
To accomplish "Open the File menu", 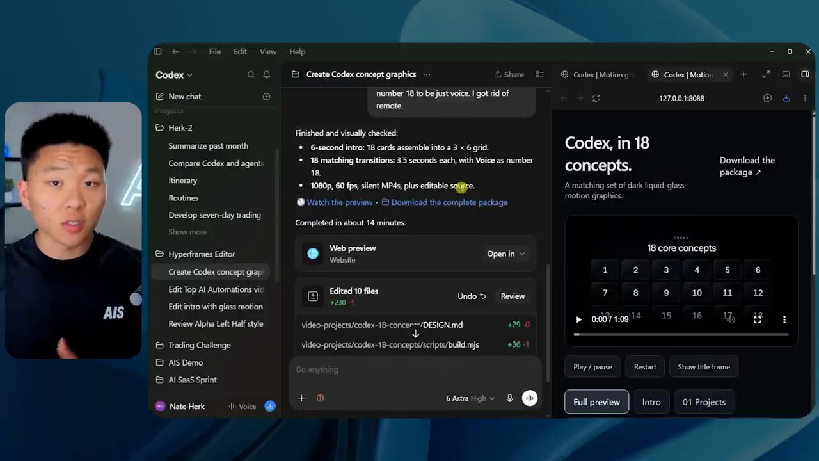I will point(215,52).
